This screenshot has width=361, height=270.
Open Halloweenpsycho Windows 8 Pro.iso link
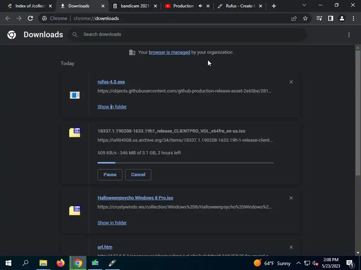tap(135, 198)
